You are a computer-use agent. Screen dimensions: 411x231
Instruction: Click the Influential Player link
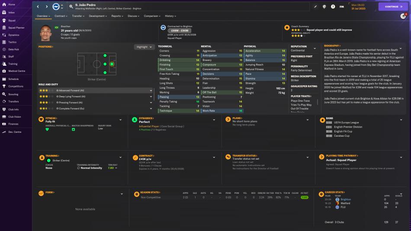pos(149,126)
